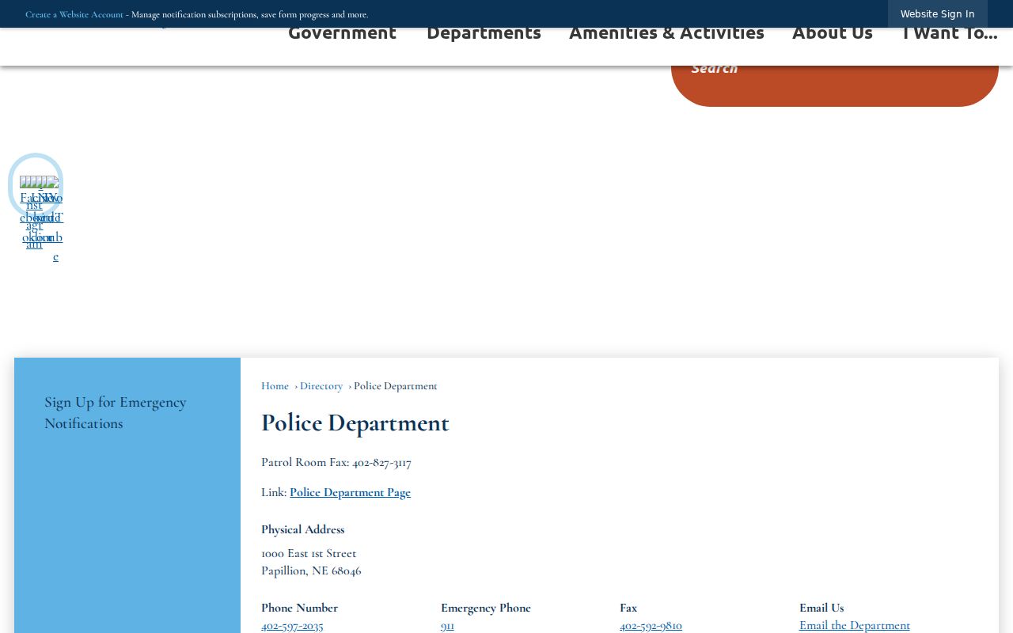
Task: Click Email the Department link
Action: 855,625
